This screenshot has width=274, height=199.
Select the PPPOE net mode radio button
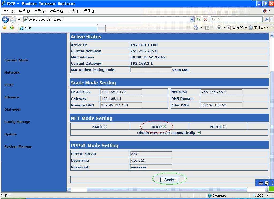pos(224,127)
